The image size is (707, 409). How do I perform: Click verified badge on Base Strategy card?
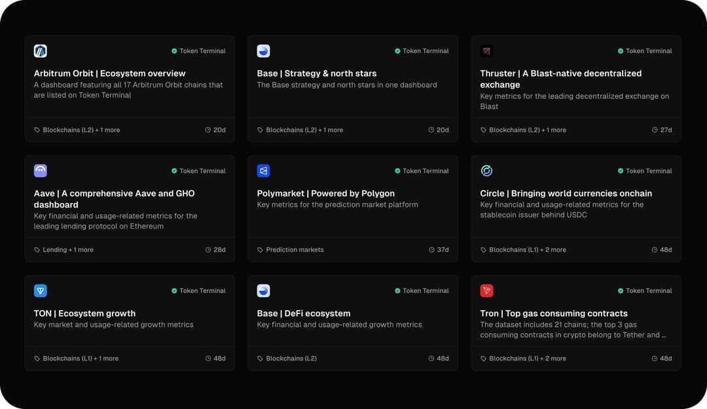click(397, 51)
